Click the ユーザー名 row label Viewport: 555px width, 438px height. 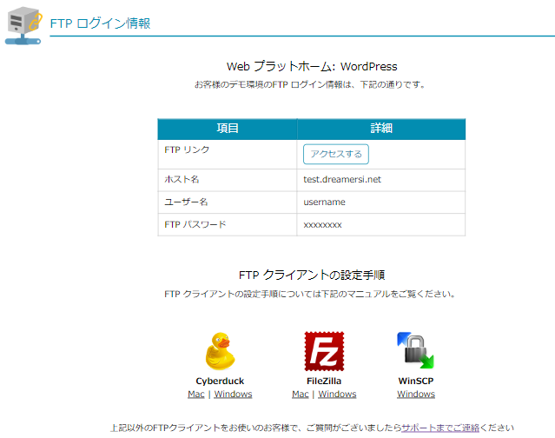186,202
